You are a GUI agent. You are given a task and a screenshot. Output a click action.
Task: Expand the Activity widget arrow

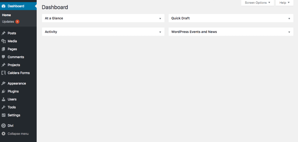pyautogui.click(x=160, y=32)
